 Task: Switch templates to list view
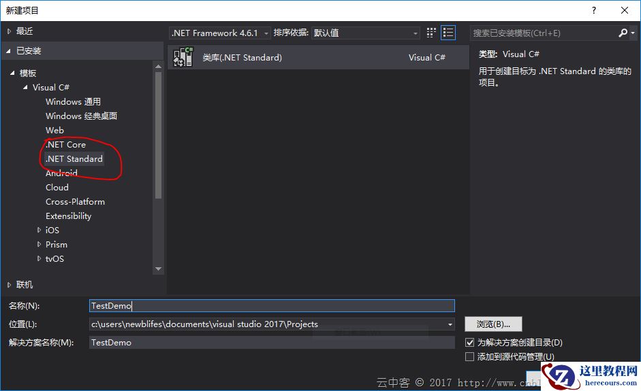tap(448, 33)
